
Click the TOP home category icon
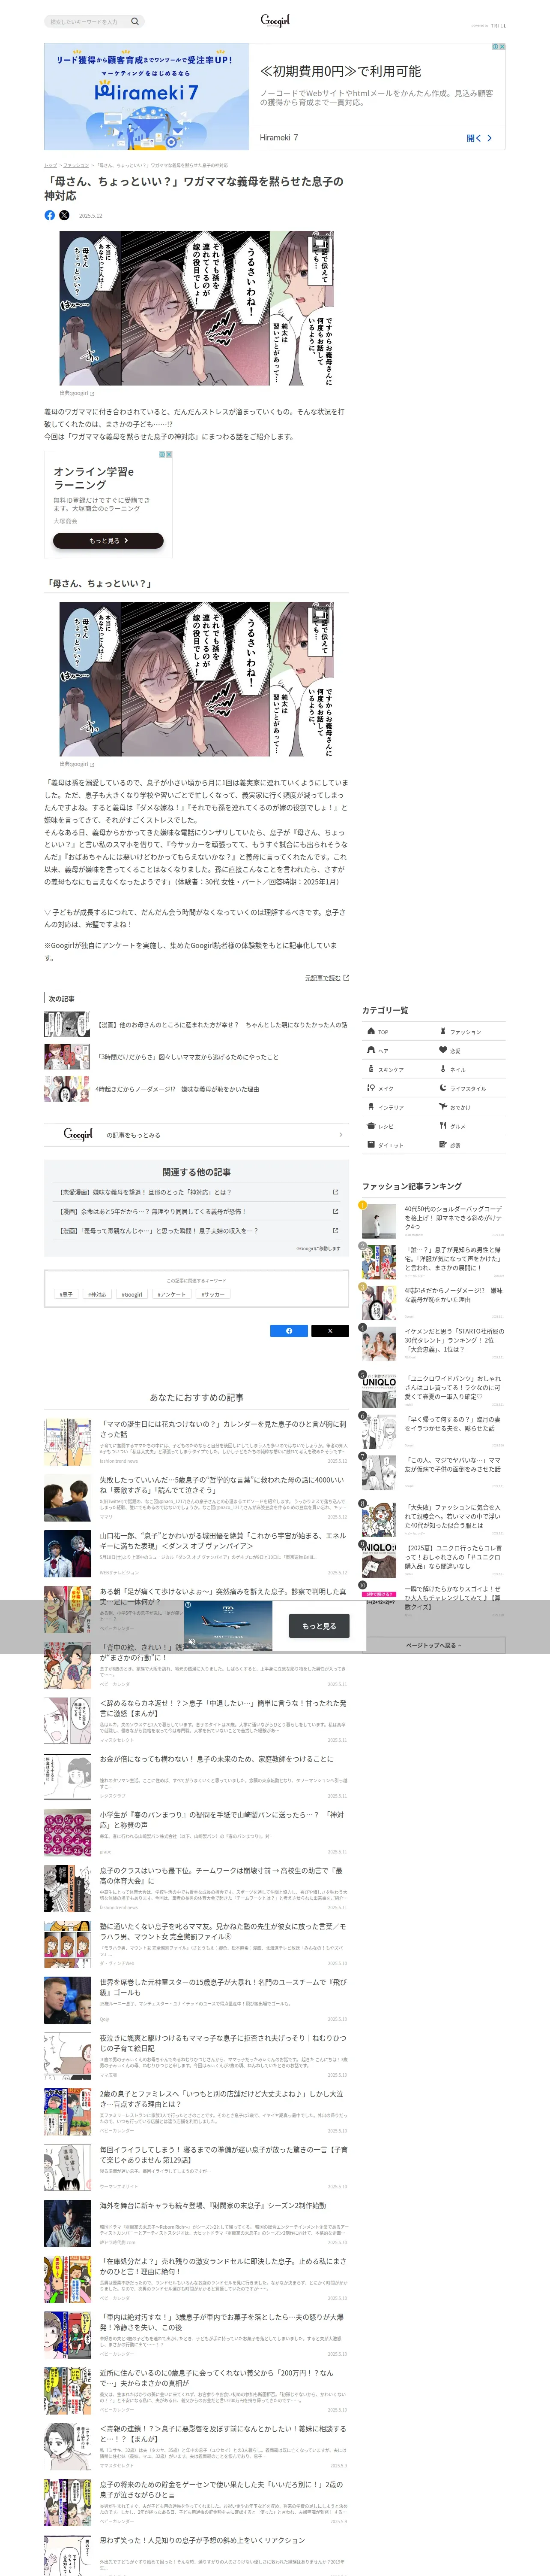[371, 1031]
